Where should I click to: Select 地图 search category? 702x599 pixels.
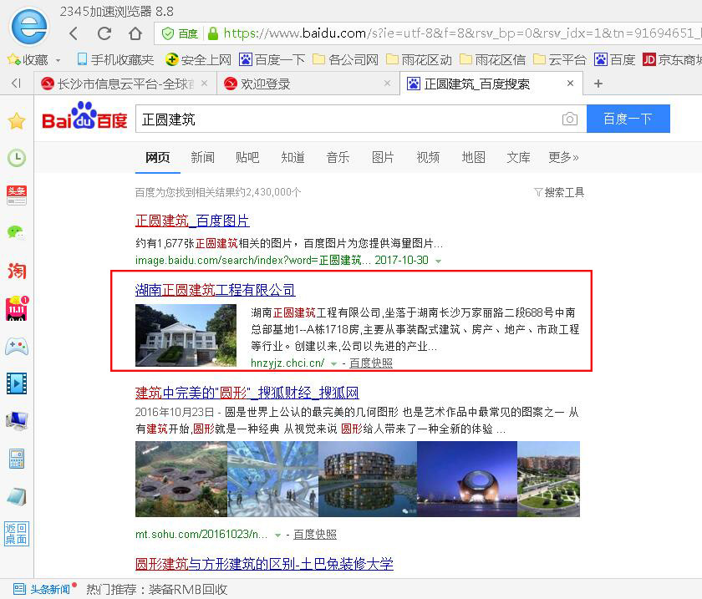tap(474, 157)
